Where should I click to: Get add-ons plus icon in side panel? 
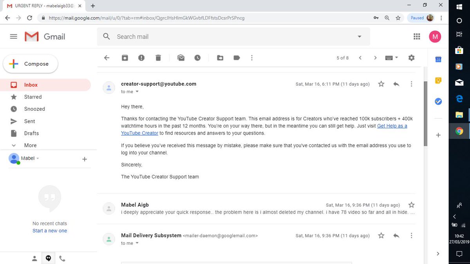[438, 135]
